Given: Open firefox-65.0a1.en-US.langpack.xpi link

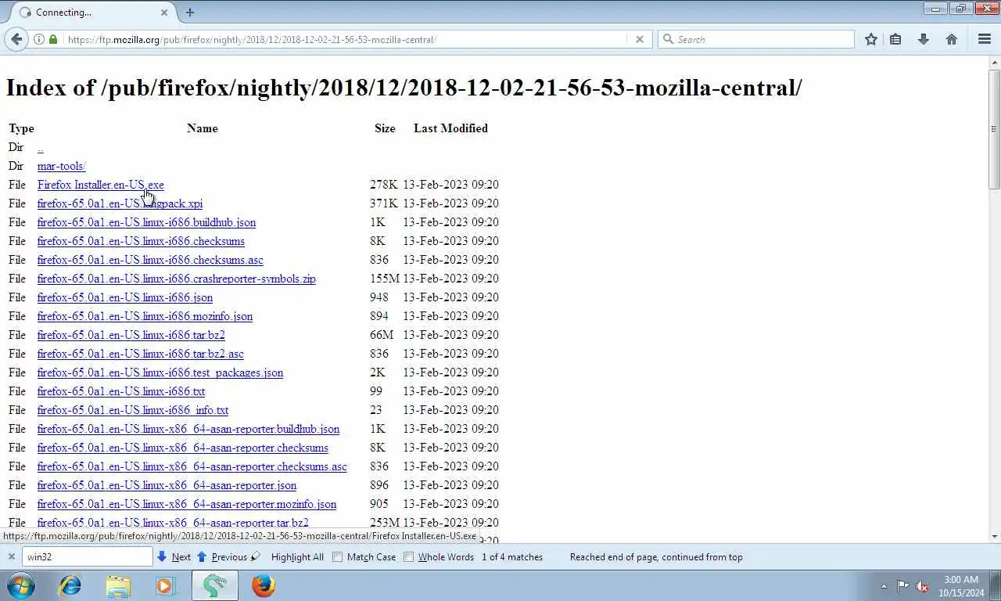Looking at the screenshot, I should point(120,203).
